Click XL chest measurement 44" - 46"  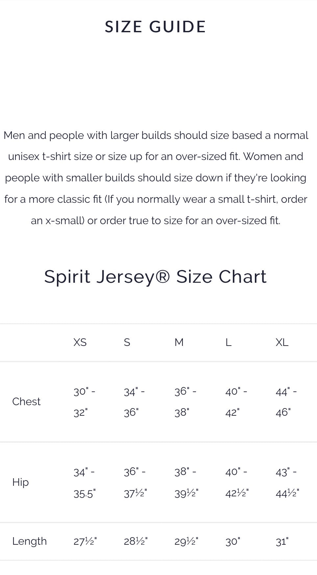(286, 402)
